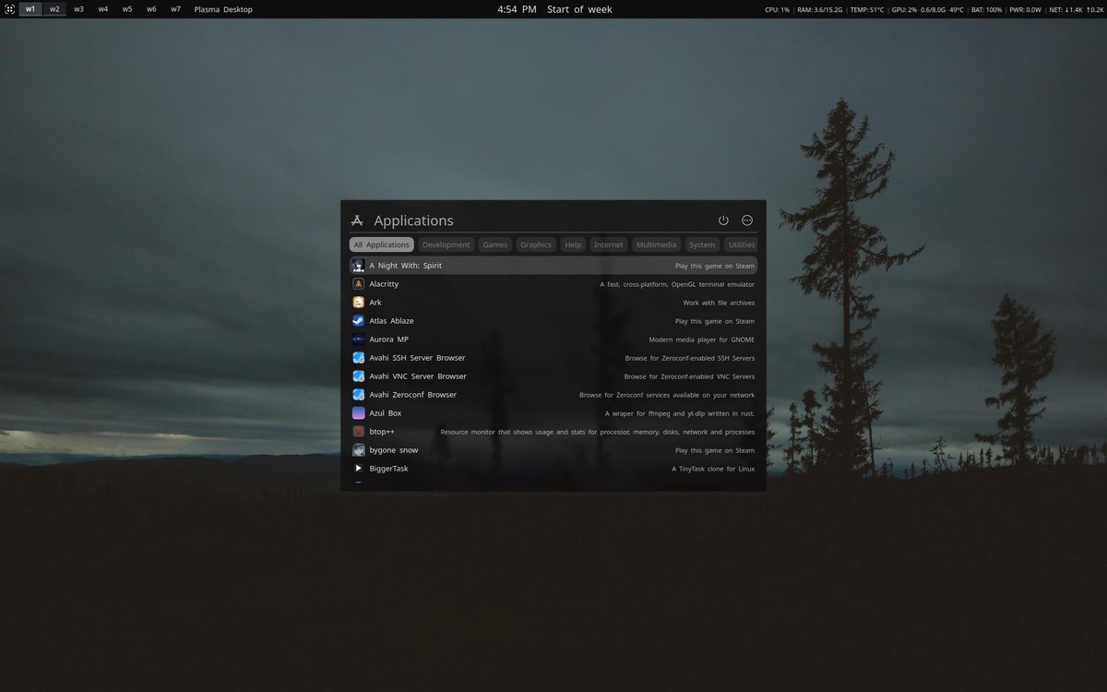1107x692 pixels.
Task: Open Avahi Zeroconf Browser entry
Action: pos(412,394)
